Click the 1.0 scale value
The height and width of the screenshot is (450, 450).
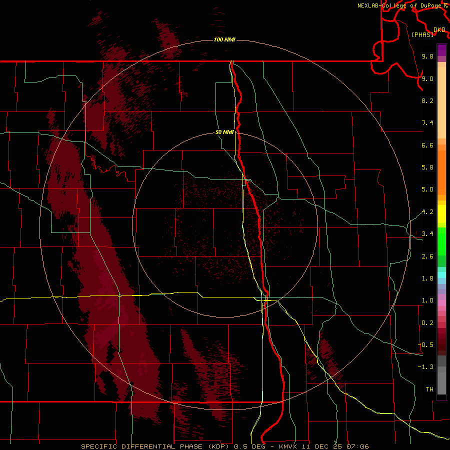click(427, 300)
